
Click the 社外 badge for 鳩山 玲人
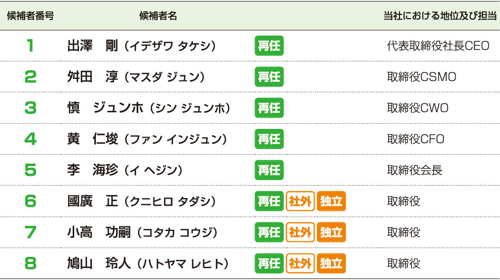click(300, 263)
